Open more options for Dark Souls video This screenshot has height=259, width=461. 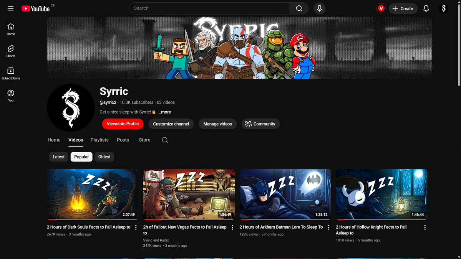click(x=136, y=228)
